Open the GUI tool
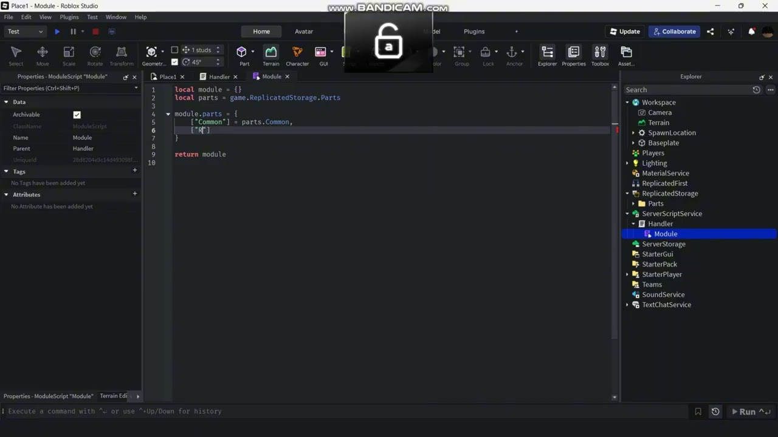The height and width of the screenshot is (437, 778). click(x=322, y=55)
